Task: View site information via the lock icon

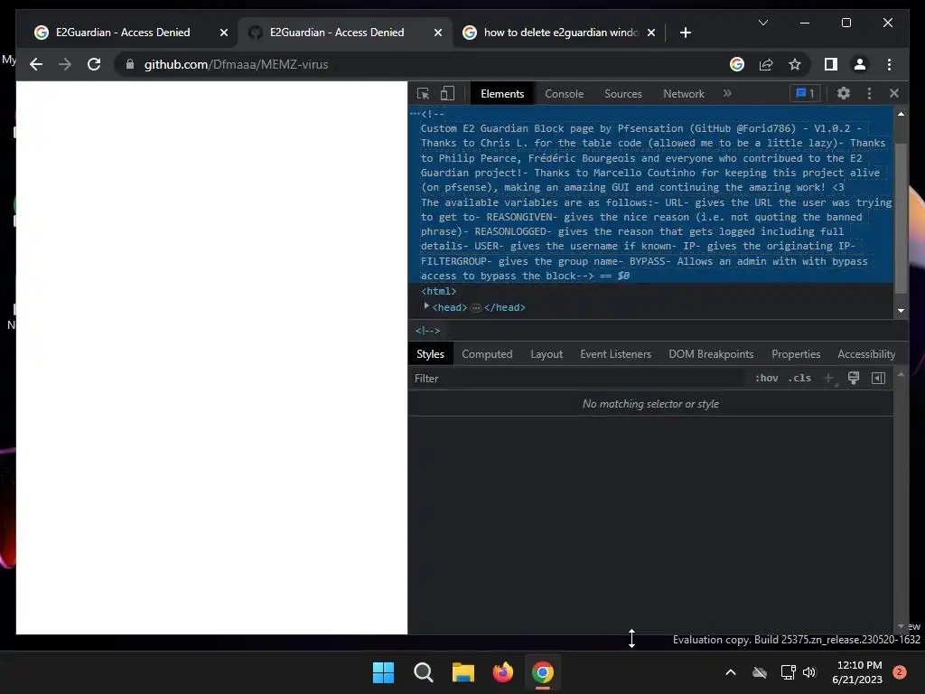Action: [130, 64]
